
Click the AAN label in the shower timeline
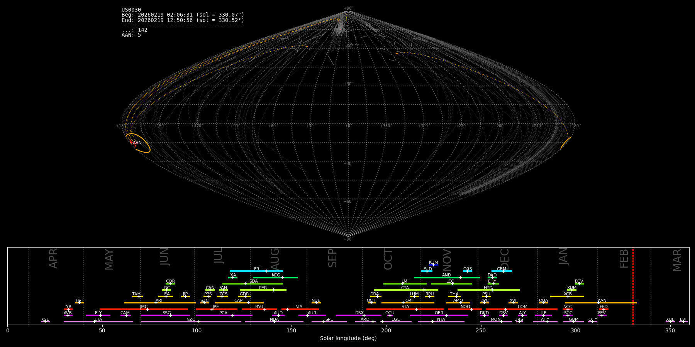tap(602, 301)
